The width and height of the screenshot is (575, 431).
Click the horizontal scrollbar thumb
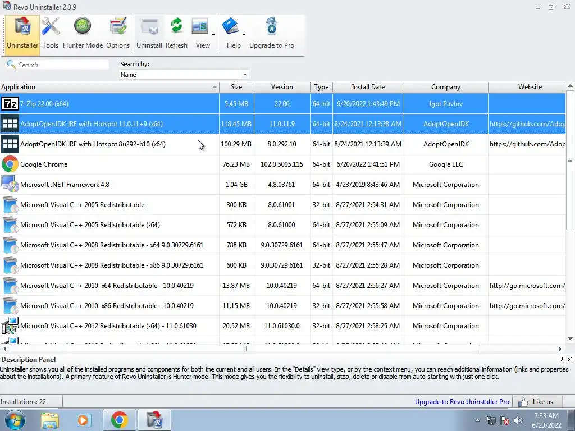coord(244,349)
